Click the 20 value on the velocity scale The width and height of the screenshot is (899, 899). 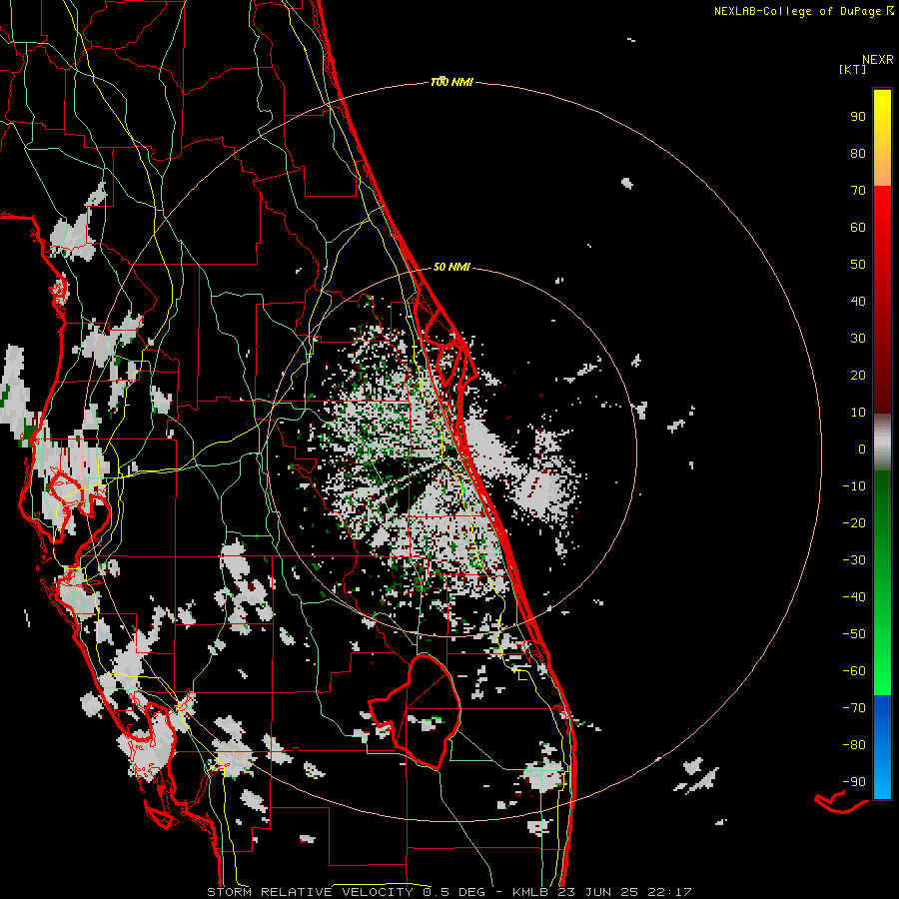click(x=858, y=376)
